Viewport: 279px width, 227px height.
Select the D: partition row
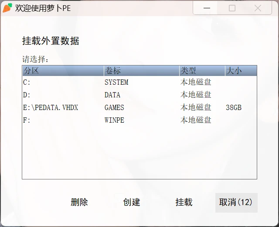(139, 95)
